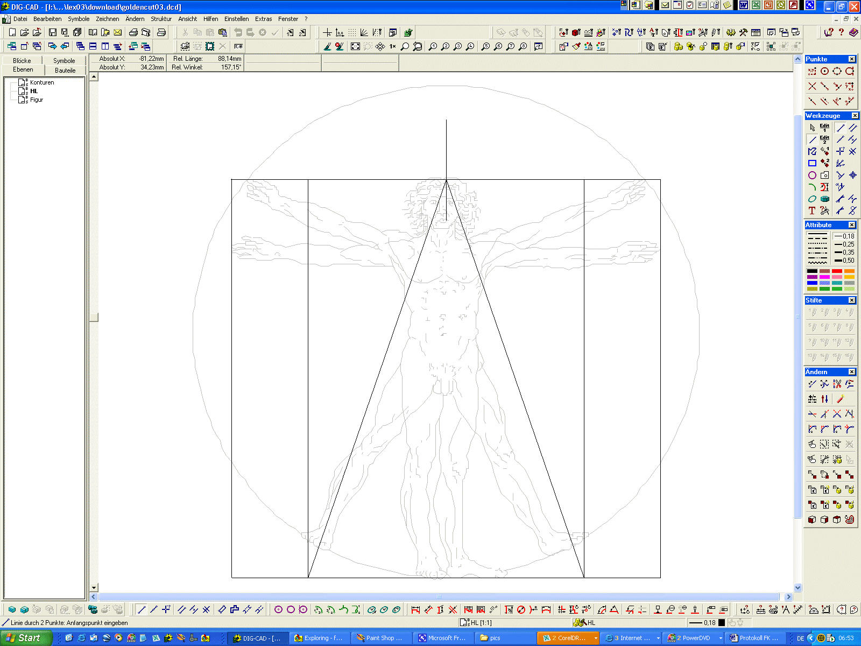
Task: Switch to Exploring taskbar button
Action: (x=319, y=638)
